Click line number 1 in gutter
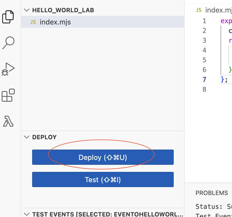 (204, 21)
